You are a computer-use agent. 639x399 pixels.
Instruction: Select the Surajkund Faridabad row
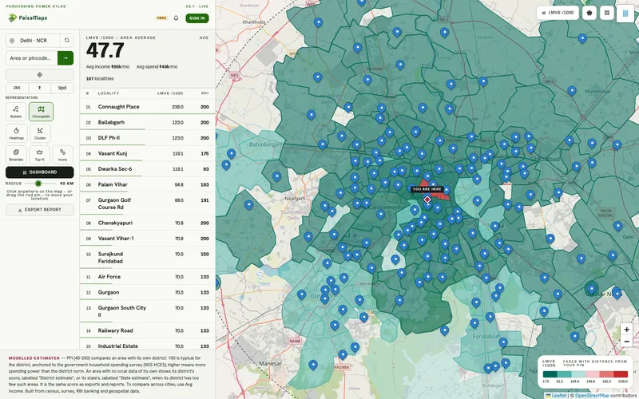[147, 257]
